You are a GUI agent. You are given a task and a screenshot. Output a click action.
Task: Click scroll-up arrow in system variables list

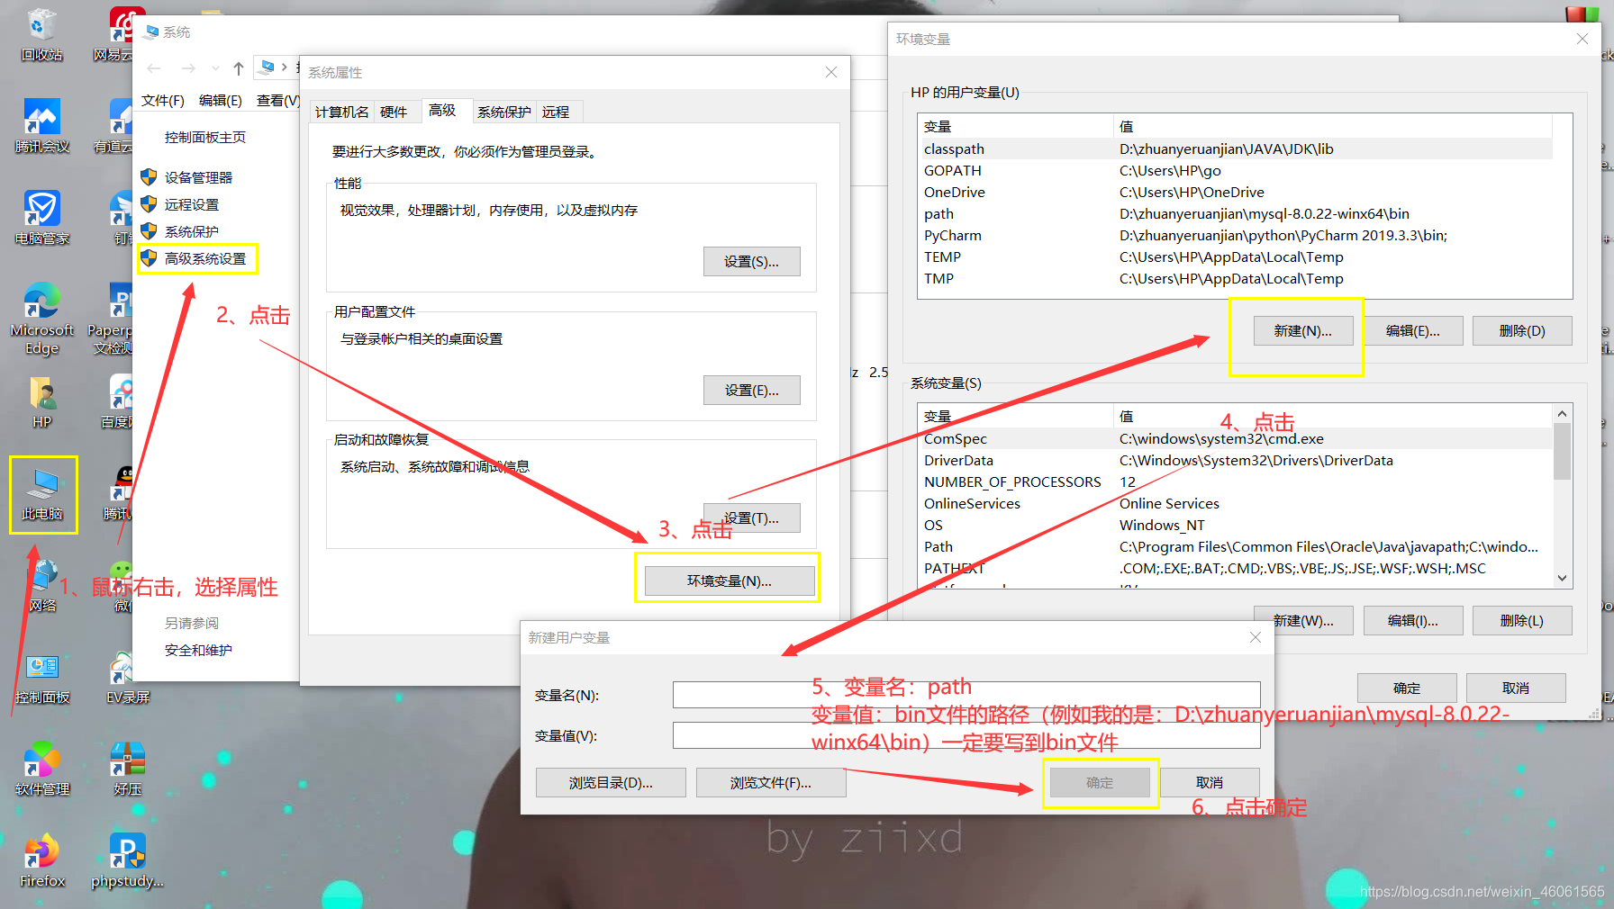coord(1563,414)
